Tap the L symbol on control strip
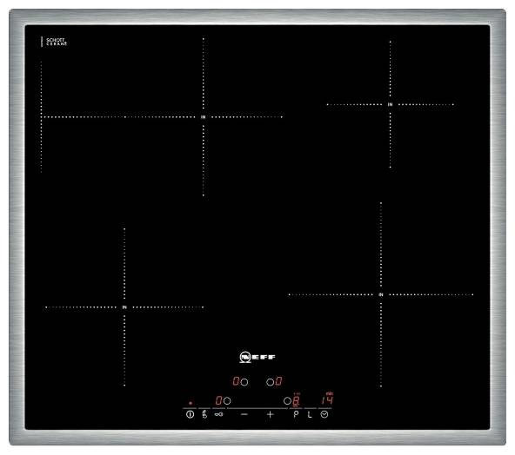The height and width of the screenshot is (455, 515). [x=310, y=414]
